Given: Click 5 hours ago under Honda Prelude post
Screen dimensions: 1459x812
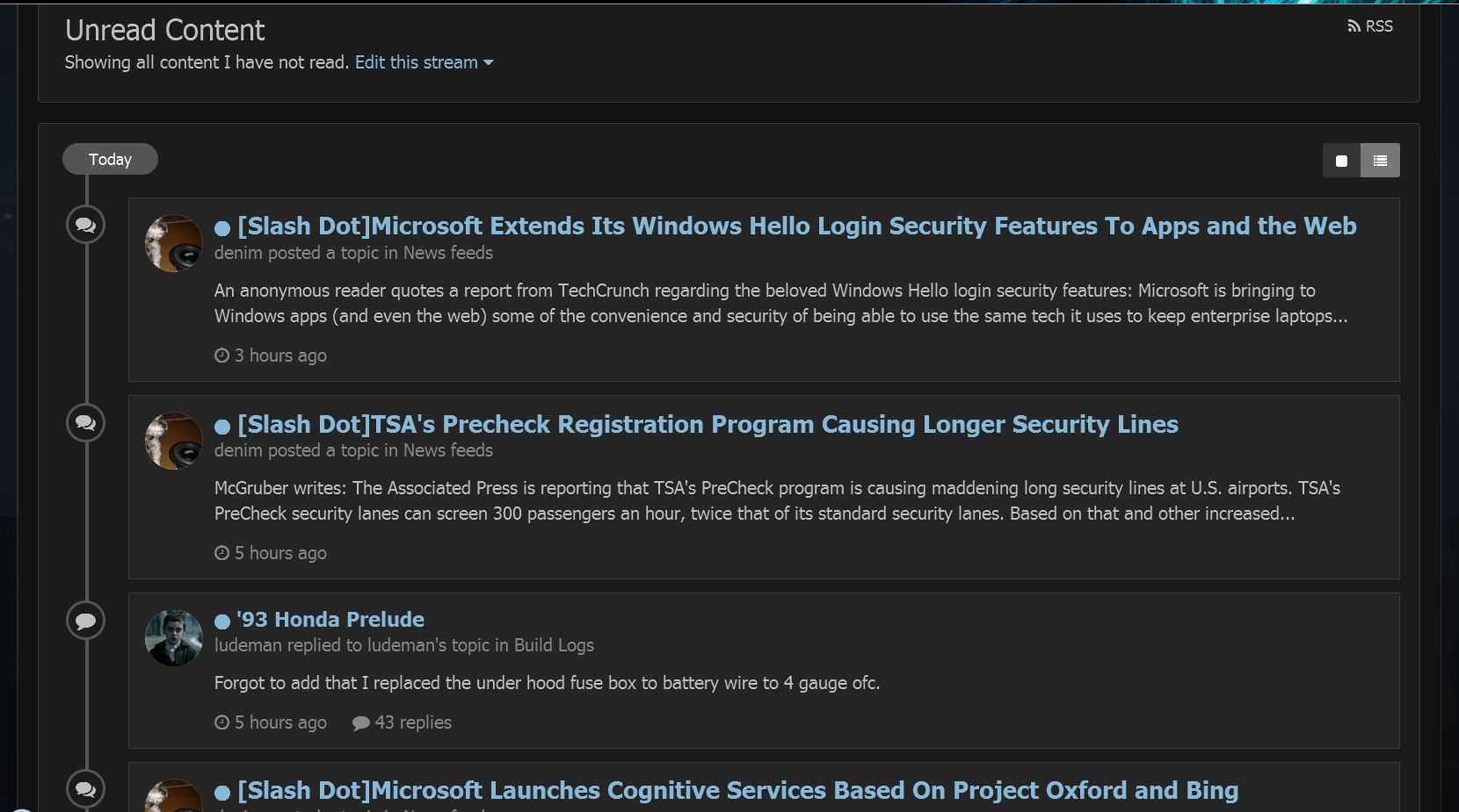Looking at the screenshot, I should (271, 722).
